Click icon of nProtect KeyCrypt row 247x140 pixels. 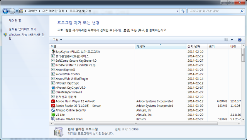point(53,83)
